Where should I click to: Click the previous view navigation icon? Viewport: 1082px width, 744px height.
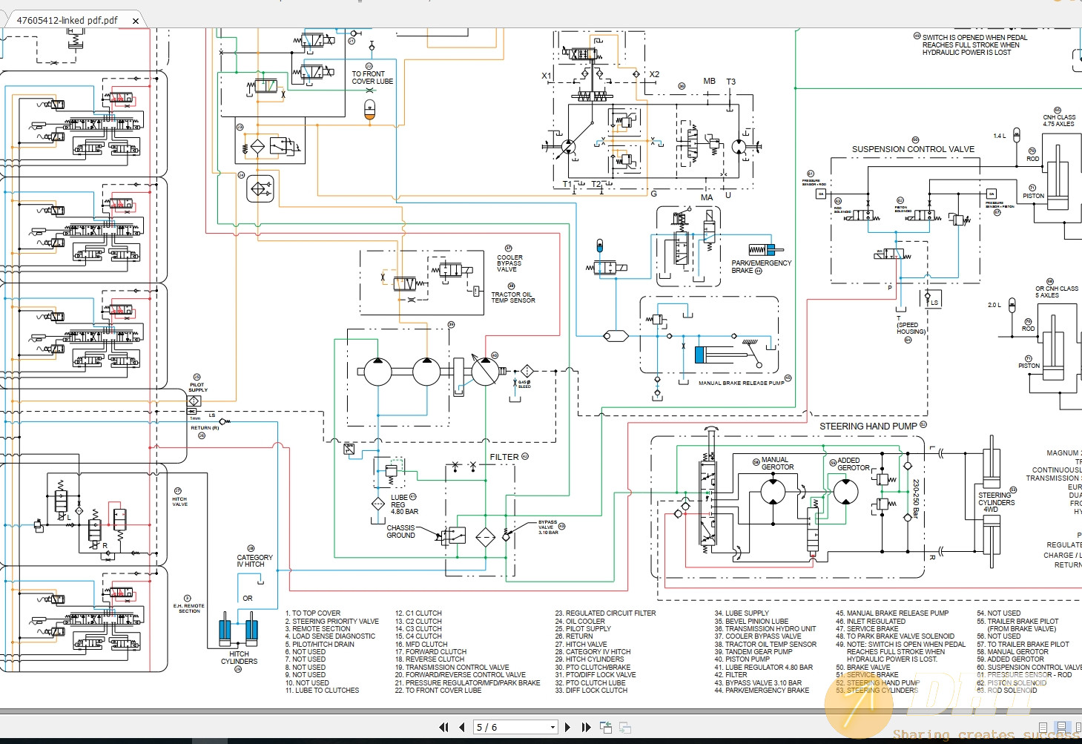(606, 728)
